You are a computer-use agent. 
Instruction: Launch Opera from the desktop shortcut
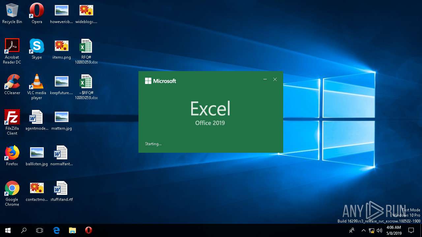click(x=37, y=14)
